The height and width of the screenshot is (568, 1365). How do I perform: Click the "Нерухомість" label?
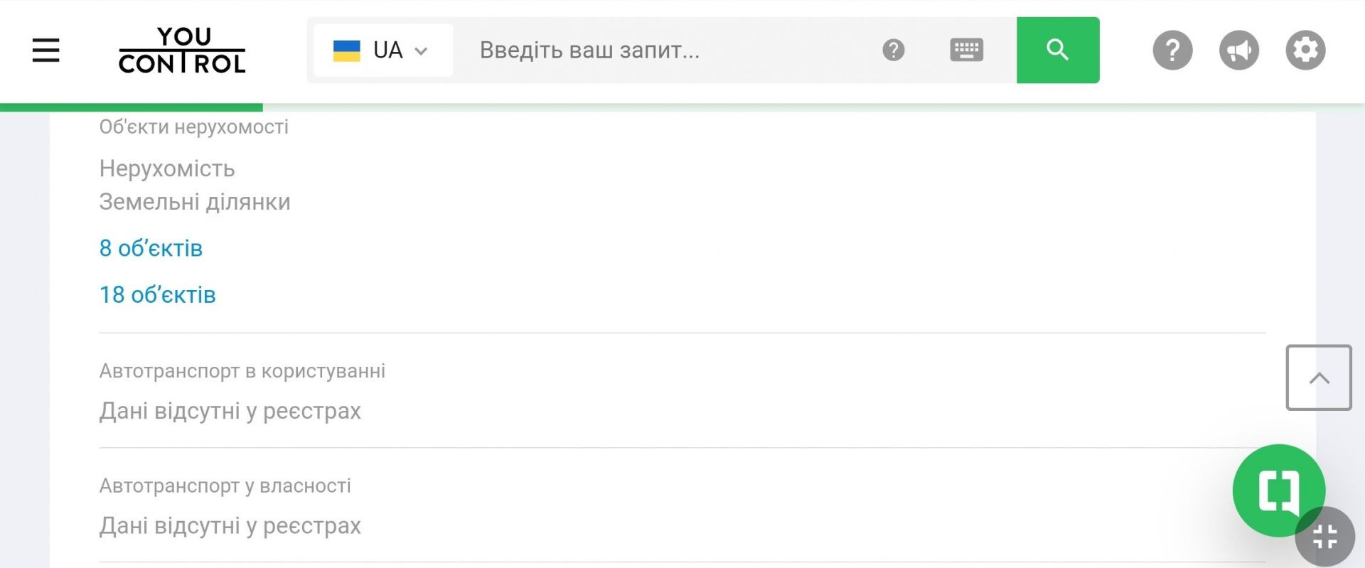point(167,168)
